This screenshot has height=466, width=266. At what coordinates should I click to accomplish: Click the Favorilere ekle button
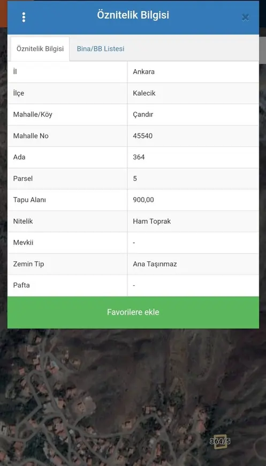pos(133,312)
